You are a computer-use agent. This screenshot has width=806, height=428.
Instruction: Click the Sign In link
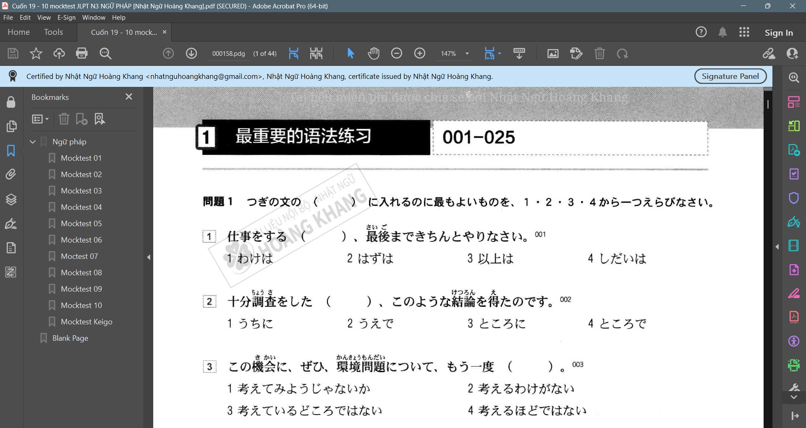(779, 33)
